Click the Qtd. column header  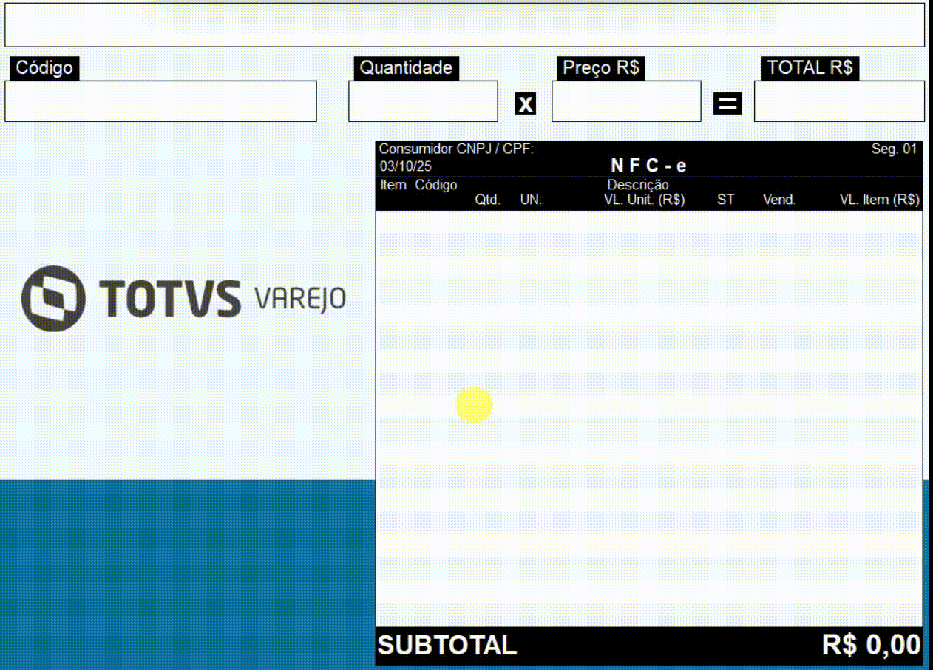tap(487, 200)
